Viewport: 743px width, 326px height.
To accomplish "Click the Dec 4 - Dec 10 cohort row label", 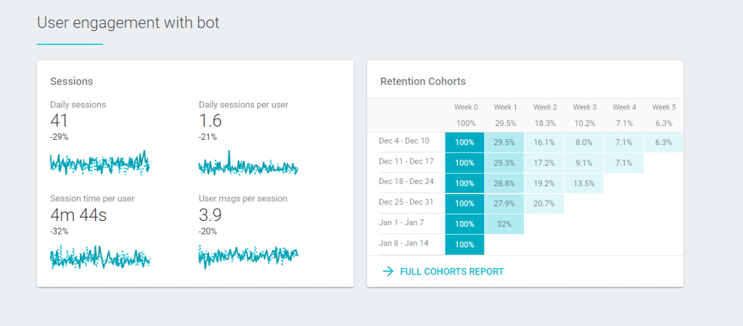I will [x=405, y=141].
